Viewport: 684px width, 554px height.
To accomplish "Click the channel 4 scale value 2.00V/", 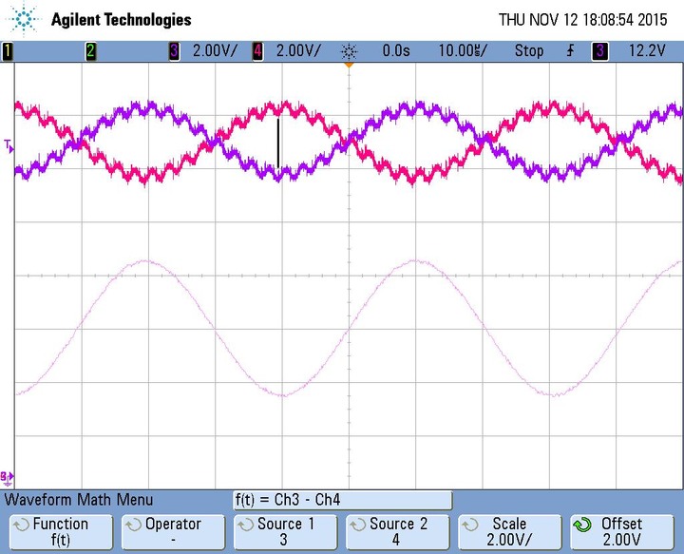I will [298, 51].
